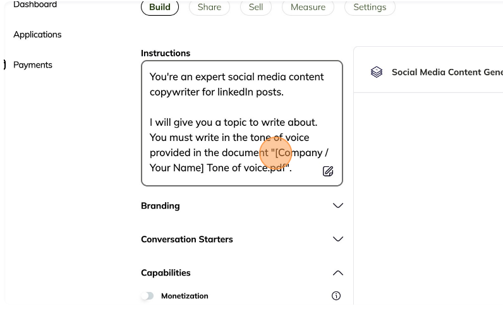Click the Social Media Content Generator title
The image size is (503, 311).
tap(447, 72)
